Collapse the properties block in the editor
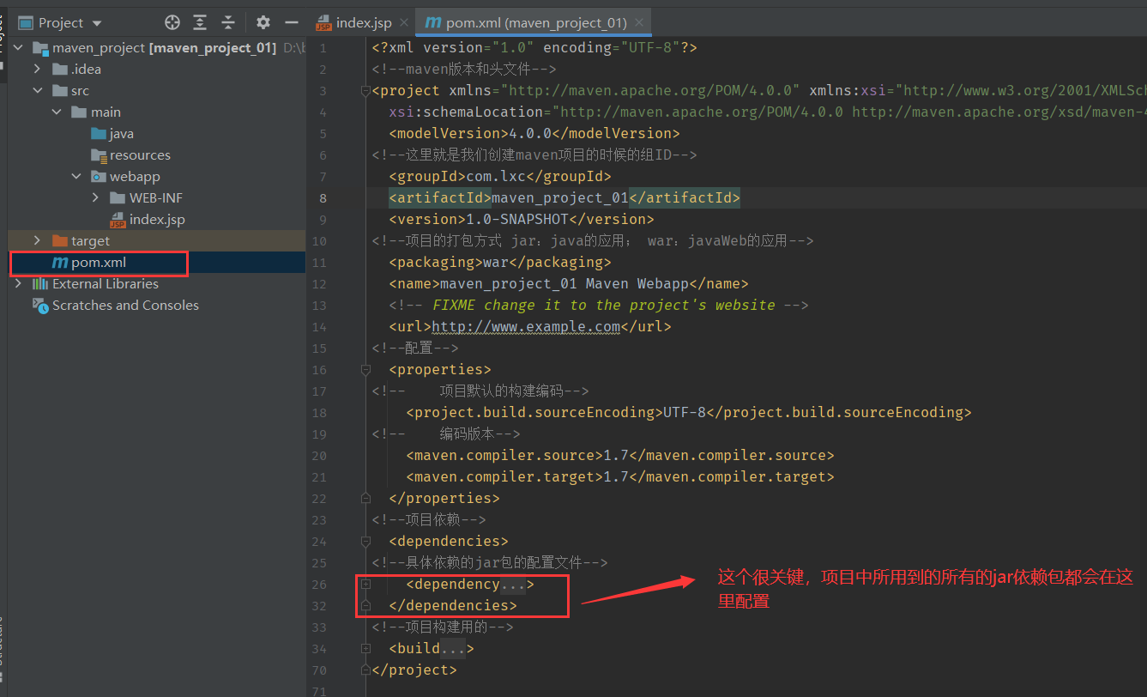Viewport: 1147px width, 697px height. 365,369
